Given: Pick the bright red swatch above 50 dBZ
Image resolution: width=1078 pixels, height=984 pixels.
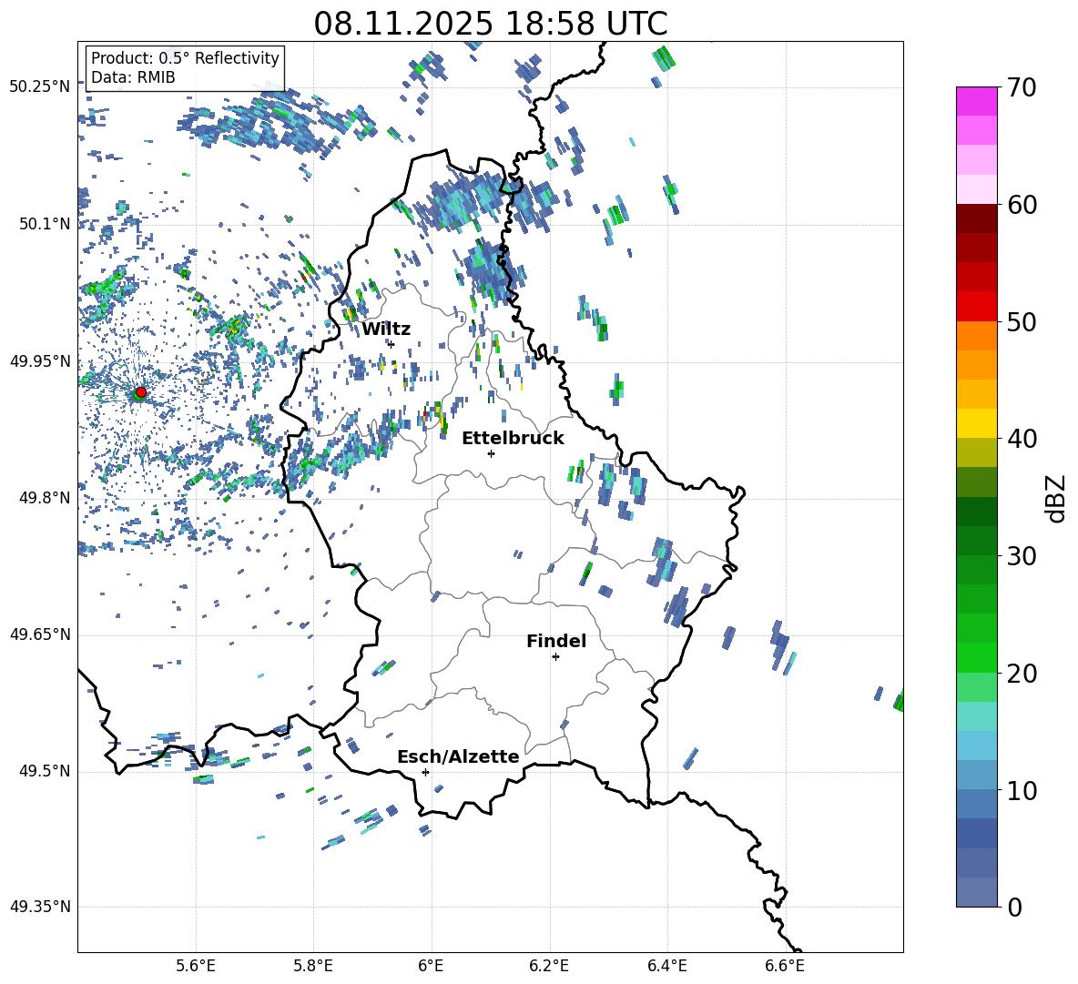Looking at the screenshot, I should tap(977, 306).
